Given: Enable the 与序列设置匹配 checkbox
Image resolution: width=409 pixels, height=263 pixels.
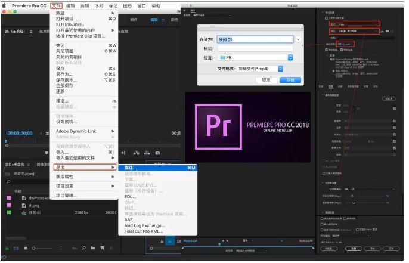Looking at the screenshot, I should [x=326, y=18].
